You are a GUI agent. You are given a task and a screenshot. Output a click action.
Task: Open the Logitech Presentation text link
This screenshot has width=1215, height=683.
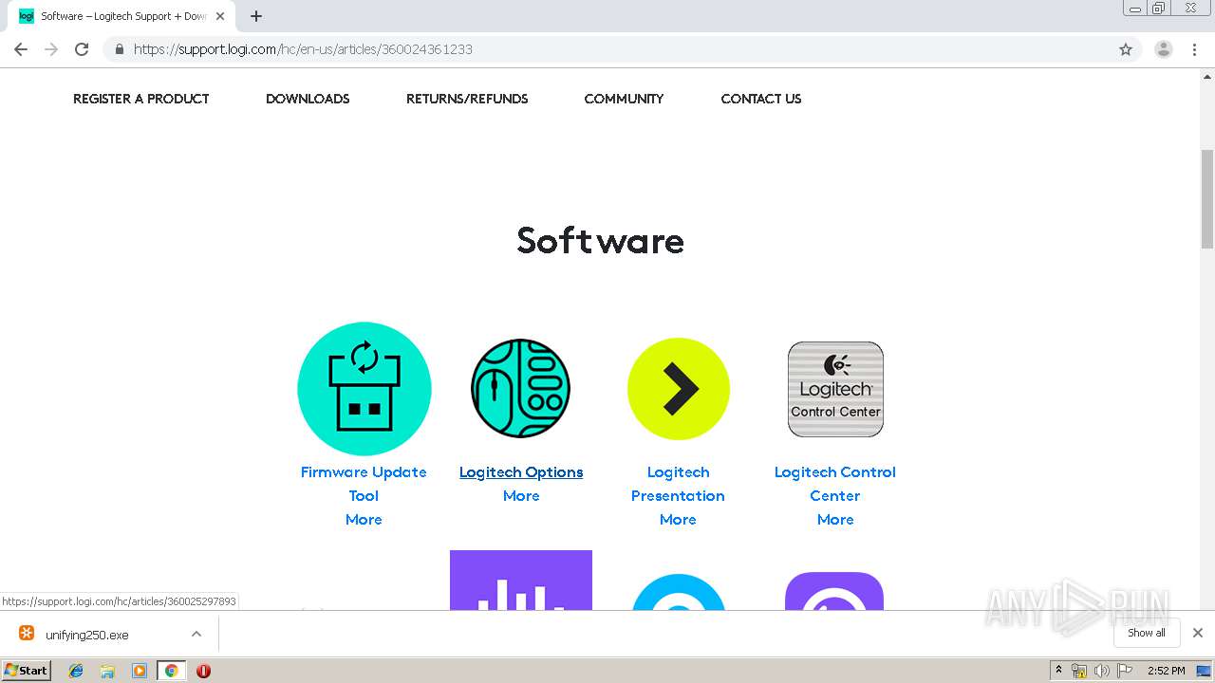pos(678,484)
